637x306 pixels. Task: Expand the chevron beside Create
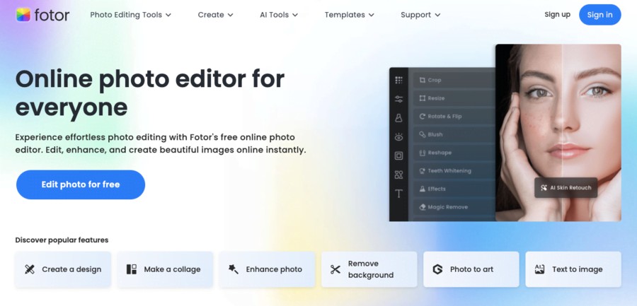pos(230,15)
